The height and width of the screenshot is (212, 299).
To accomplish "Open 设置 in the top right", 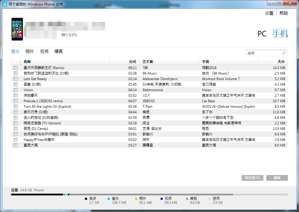I will click(x=269, y=13).
